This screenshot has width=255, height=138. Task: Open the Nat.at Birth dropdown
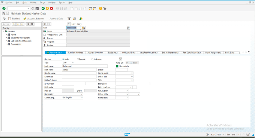click(x=127, y=91)
